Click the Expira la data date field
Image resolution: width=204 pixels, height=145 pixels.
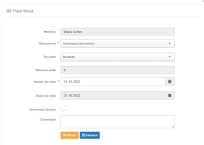pos(113,95)
